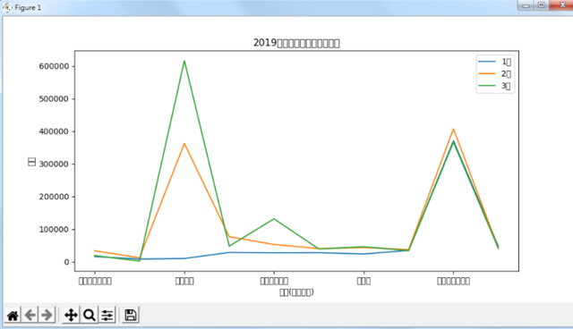Screen dimensions: 573x329
Task: Click the blue legend line swatch
Action: [x=487, y=62]
